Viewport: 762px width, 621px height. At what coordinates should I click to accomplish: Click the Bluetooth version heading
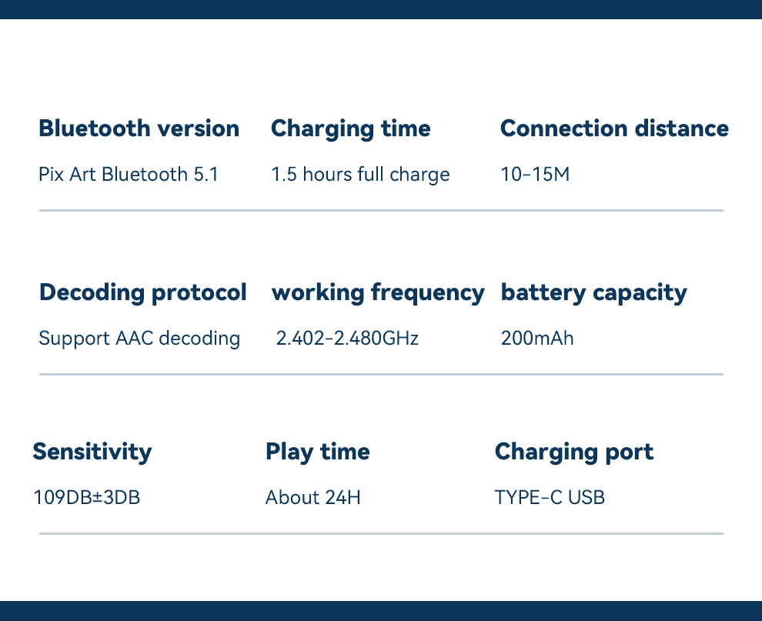pyautogui.click(x=139, y=129)
